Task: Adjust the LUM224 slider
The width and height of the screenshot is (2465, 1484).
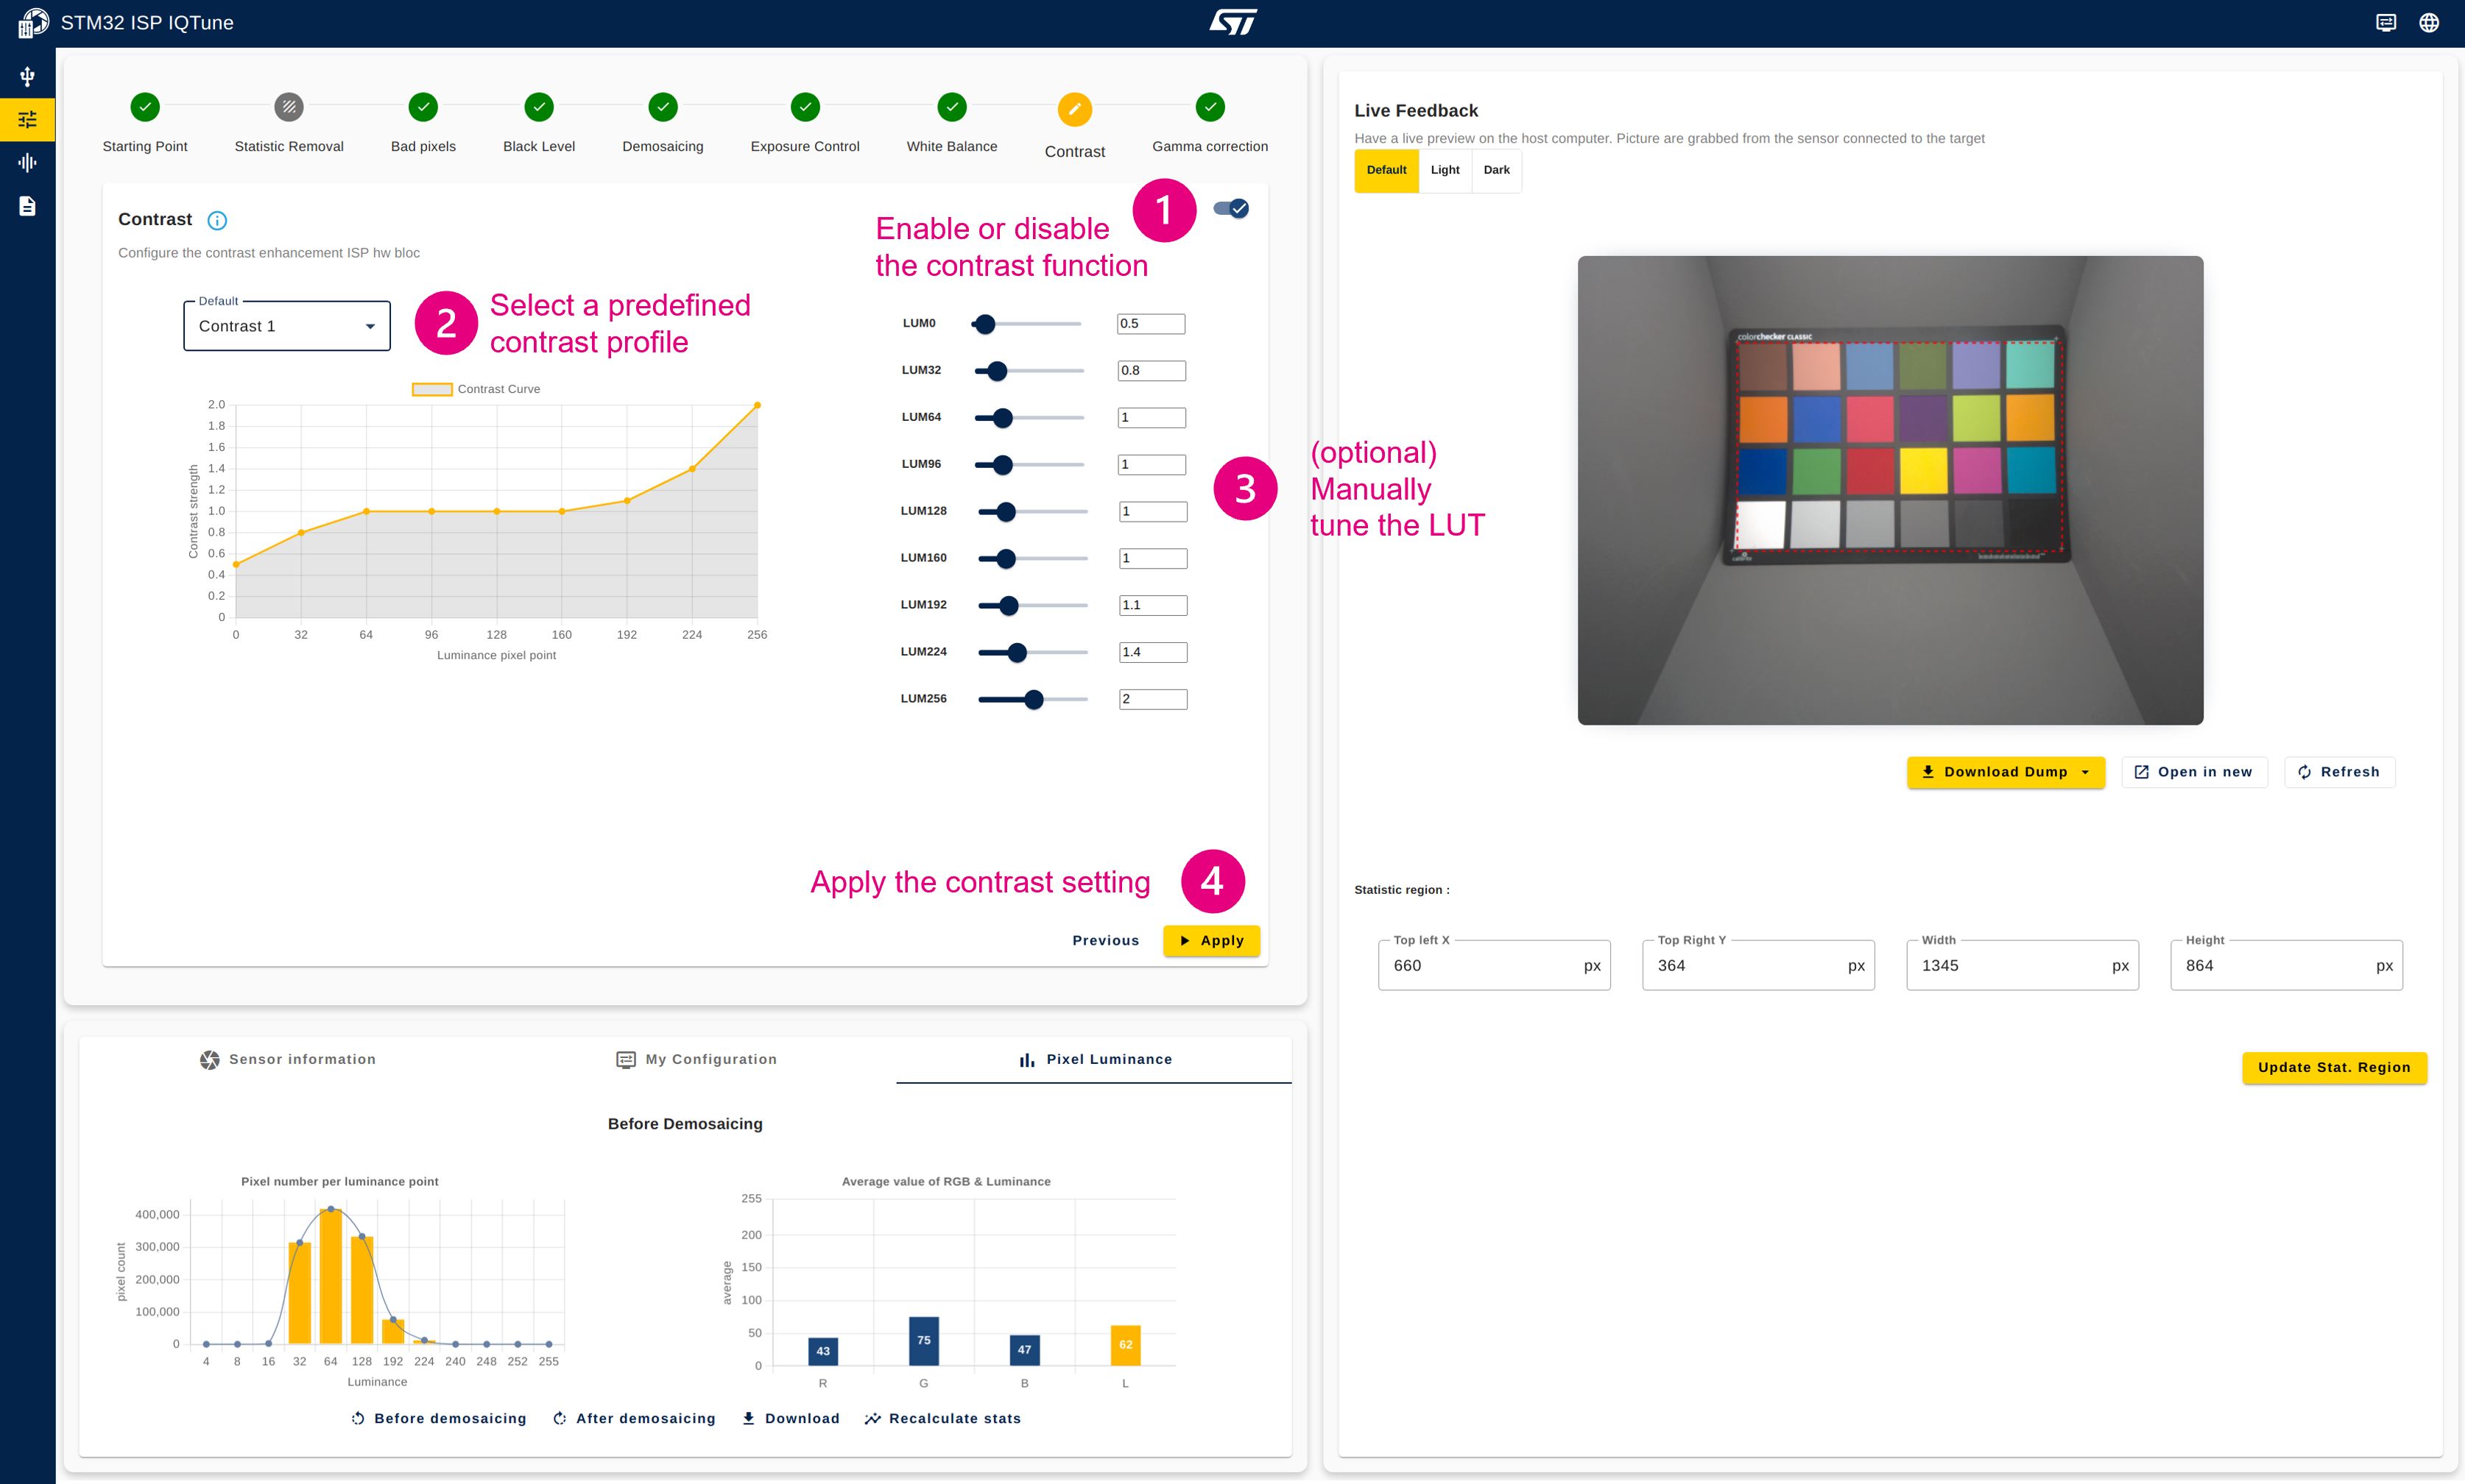Action: pos(1032,653)
